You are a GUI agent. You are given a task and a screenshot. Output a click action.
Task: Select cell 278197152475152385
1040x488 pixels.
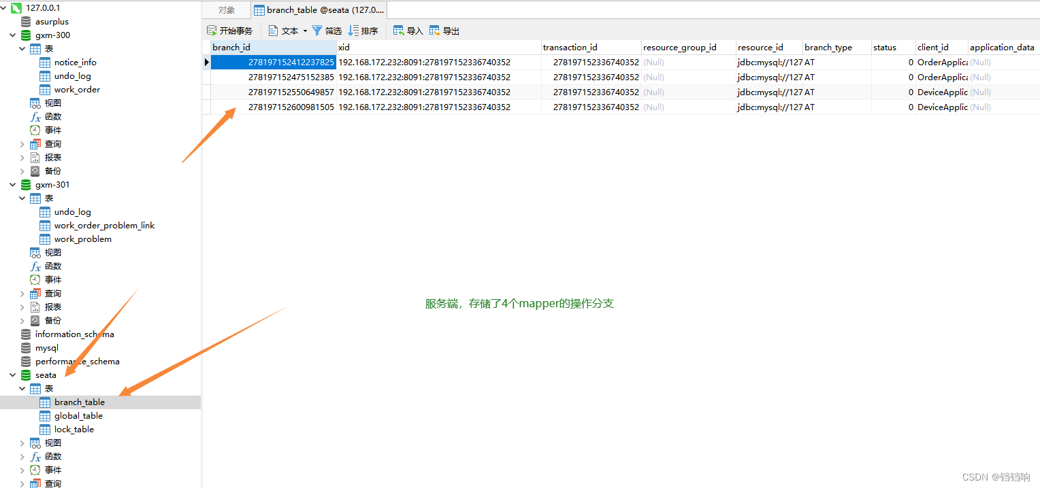[273, 77]
